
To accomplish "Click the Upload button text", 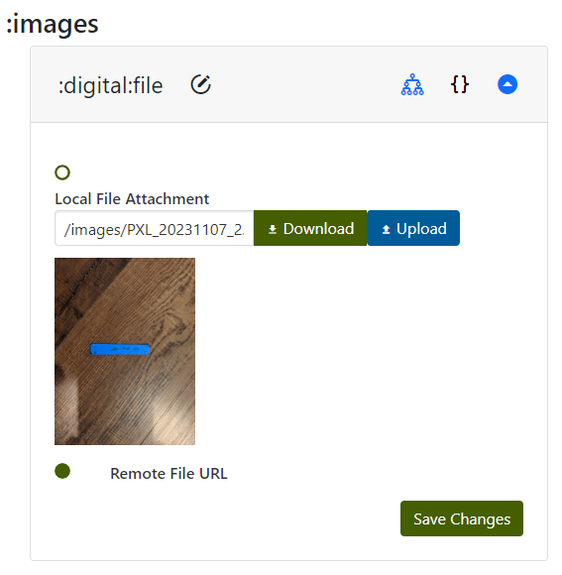I will click(x=421, y=228).
